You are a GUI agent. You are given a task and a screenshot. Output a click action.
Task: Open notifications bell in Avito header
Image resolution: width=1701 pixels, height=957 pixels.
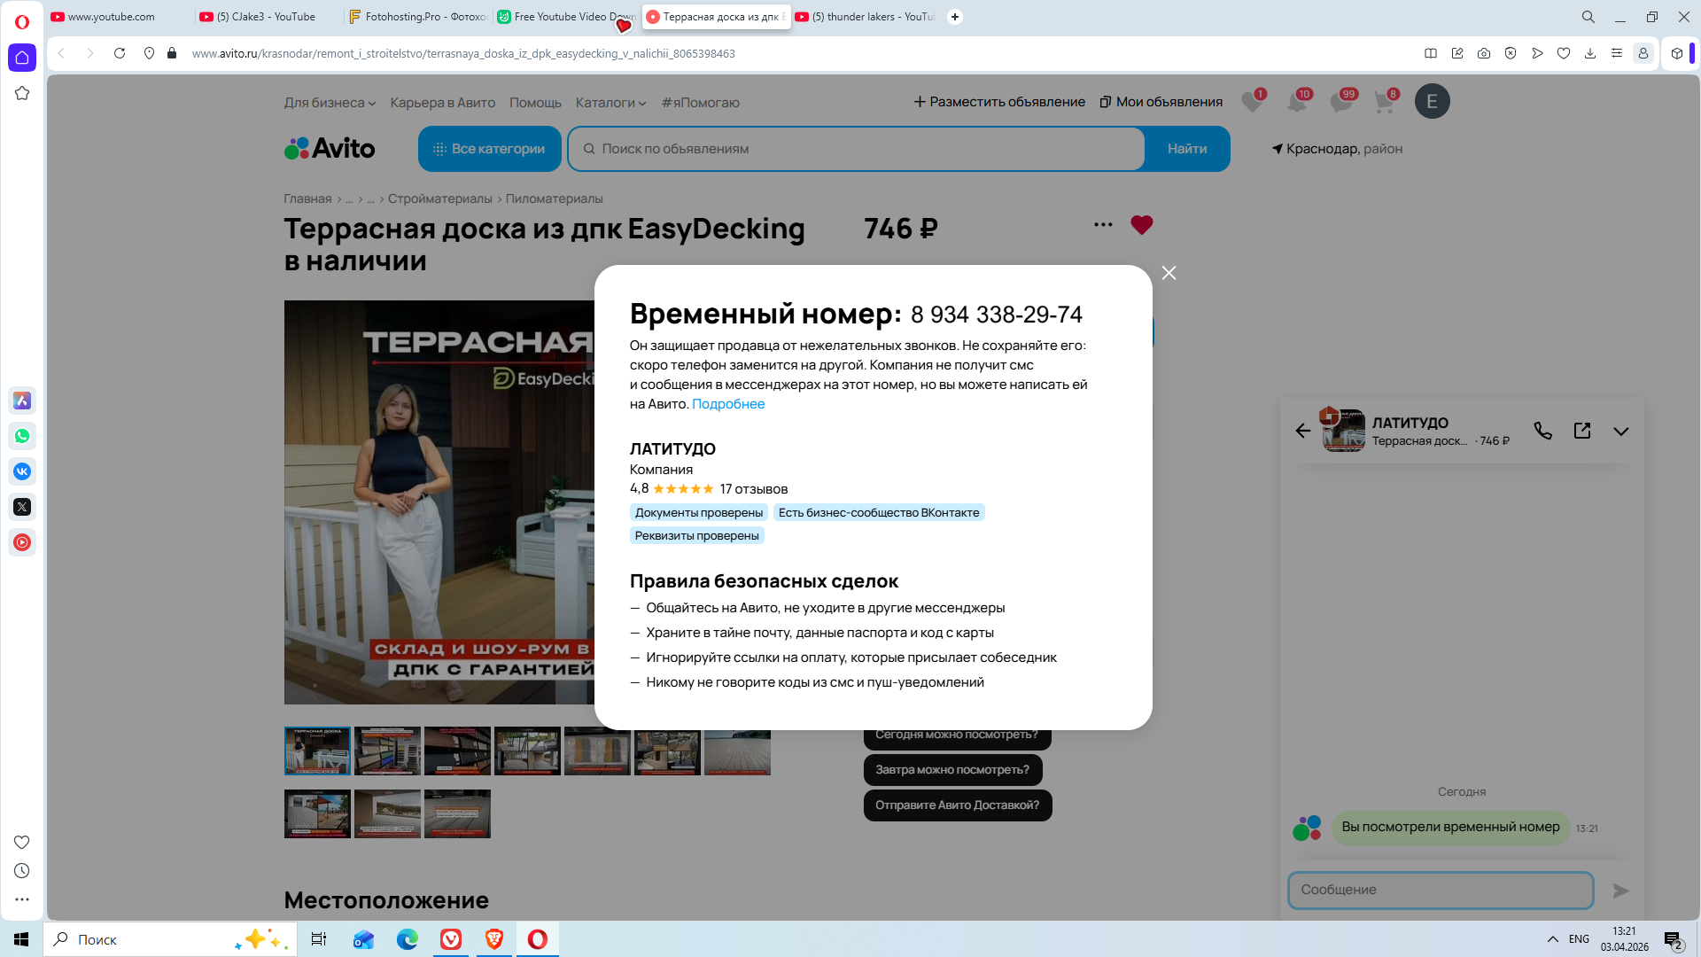point(1297,102)
